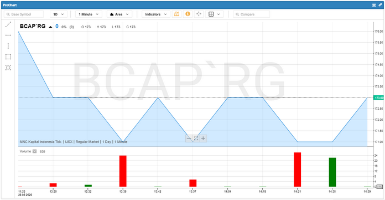The width and height of the screenshot is (385, 200).
Task: Select the ellipse drawing tool
Action: click(8, 68)
